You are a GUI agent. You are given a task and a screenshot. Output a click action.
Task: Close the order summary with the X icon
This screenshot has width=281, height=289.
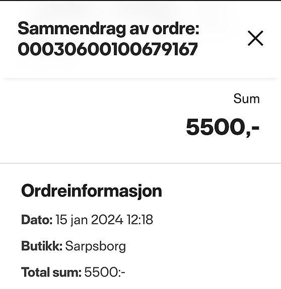coord(255,38)
